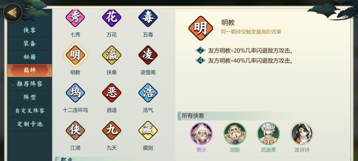Pick the 江湖 bond icon
This screenshot has width=358, height=161.
pyautogui.click(x=75, y=130)
